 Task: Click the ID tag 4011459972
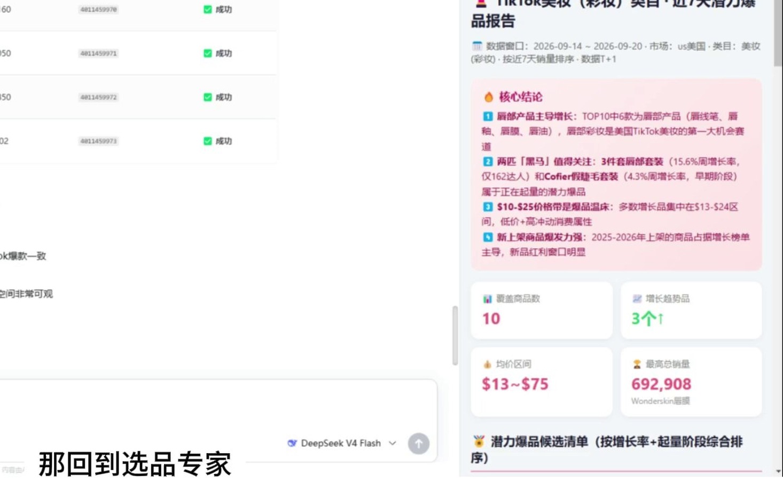pos(98,97)
